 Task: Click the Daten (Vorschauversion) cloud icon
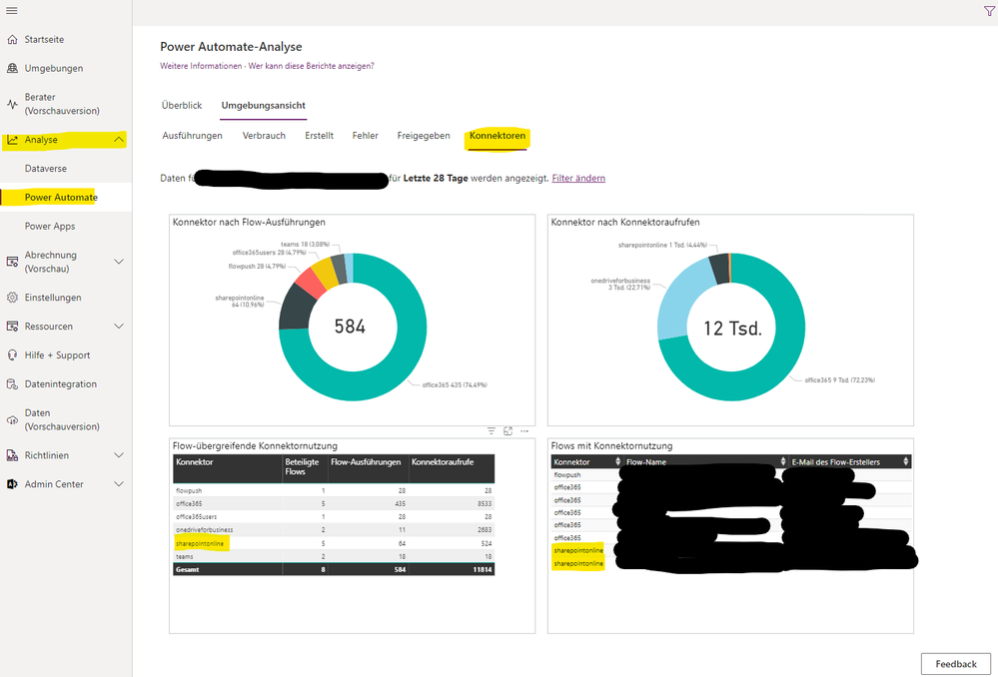pos(12,420)
